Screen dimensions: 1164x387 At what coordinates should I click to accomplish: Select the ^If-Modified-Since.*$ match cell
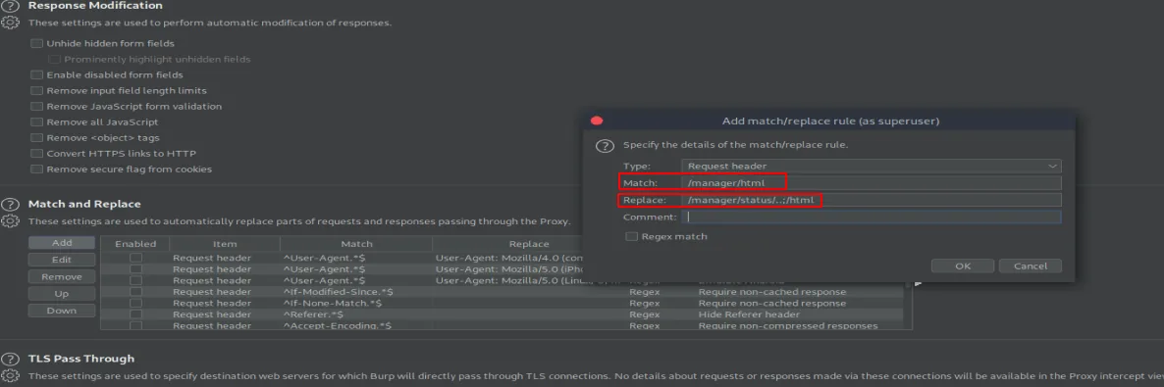356,292
